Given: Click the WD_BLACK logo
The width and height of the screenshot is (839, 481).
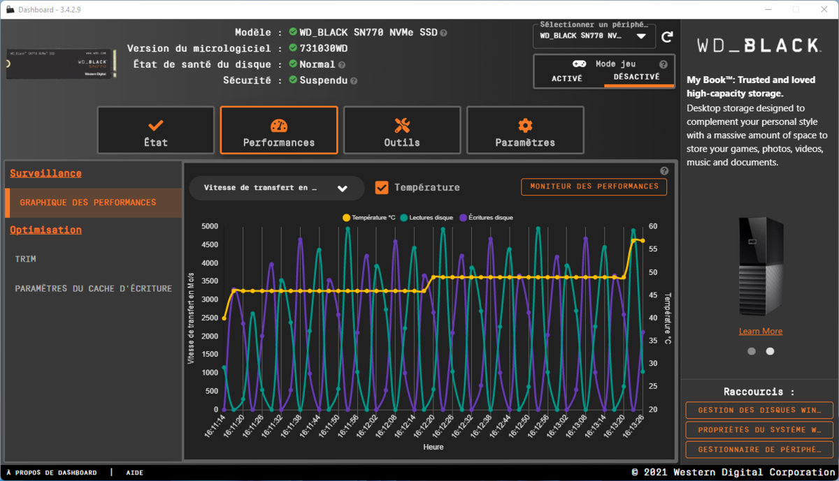Looking at the screenshot, I should tap(759, 46).
